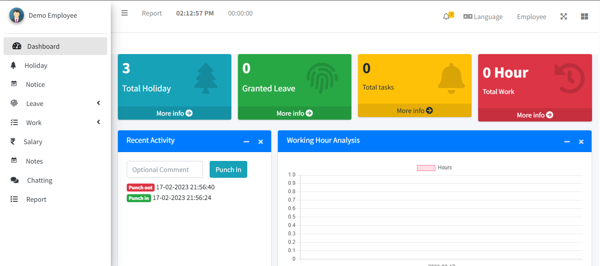The height and width of the screenshot is (266, 600).
Task: Minimize the Working Hour Analysis panel
Action: coord(567,142)
